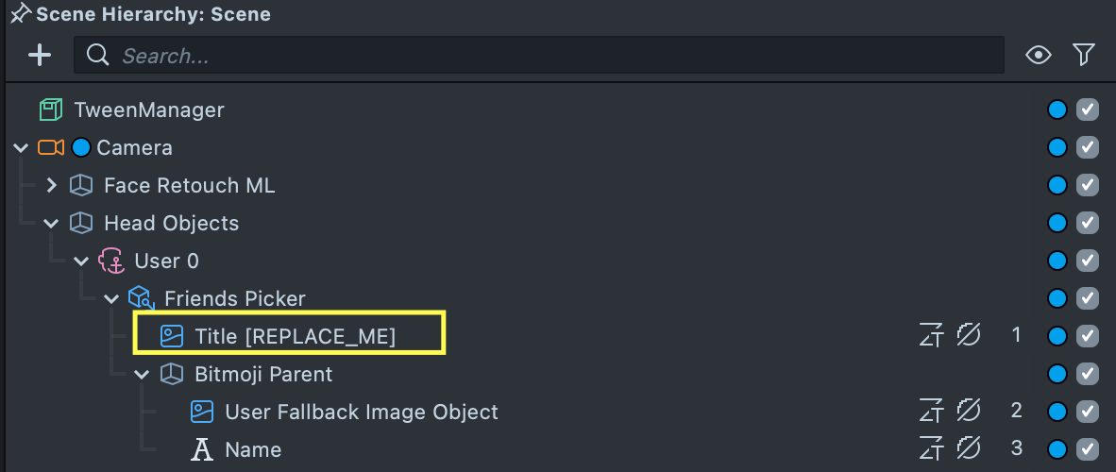Uncheck the TweenManager enabled checkbox
Viewport: 1116px width, 472px height.
pyautogui.click(x=1088, y=110)
